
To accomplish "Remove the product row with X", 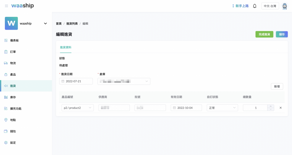I will tap(281, 108).
